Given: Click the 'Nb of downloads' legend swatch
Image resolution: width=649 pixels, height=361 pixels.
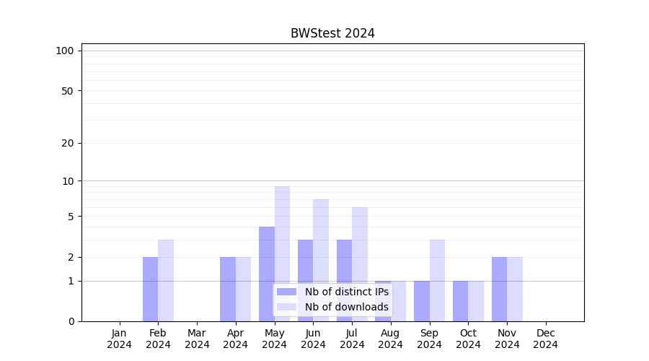Looking at the screenshot, I should pyautogui.click(x=286, y=307).
